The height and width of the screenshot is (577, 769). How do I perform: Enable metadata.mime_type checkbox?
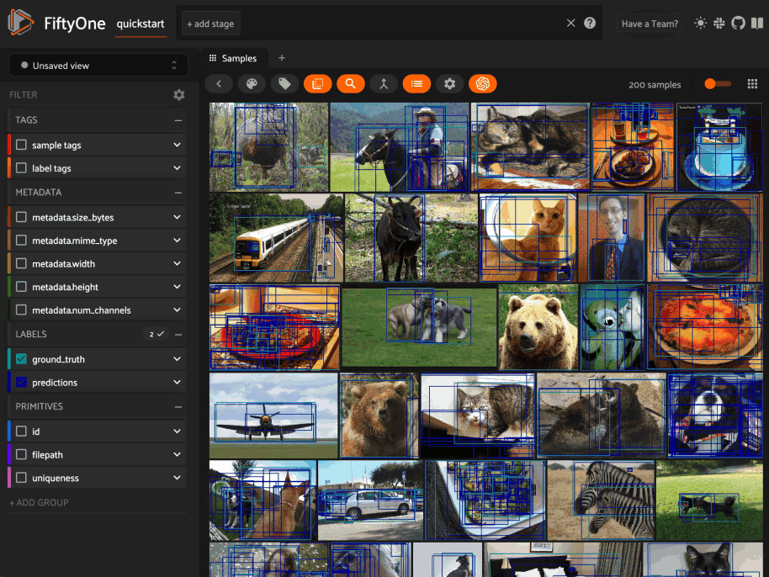[x=21, y=241]
